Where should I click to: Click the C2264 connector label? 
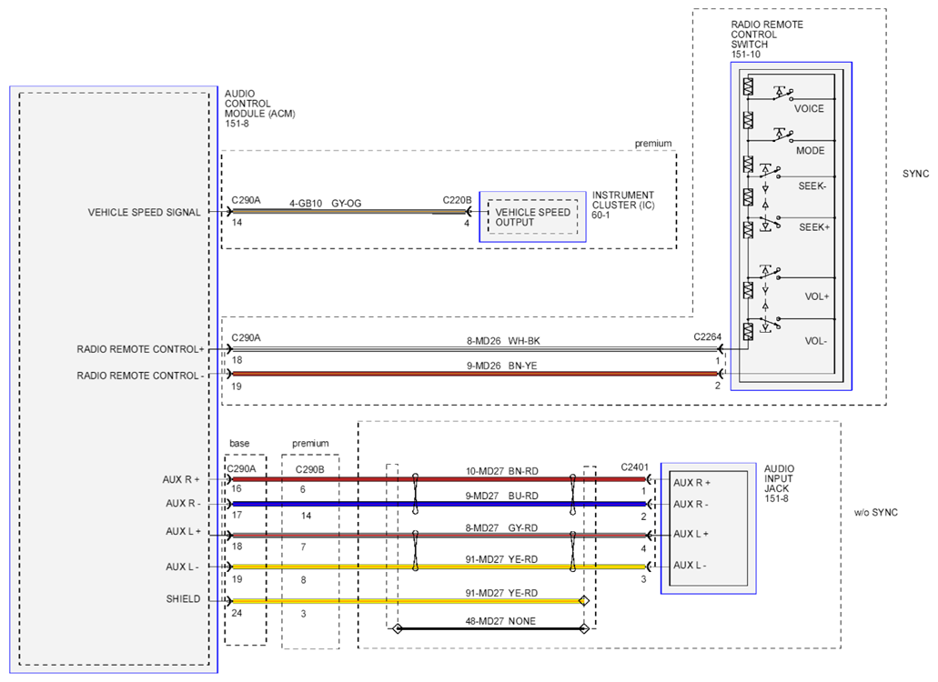708,336
